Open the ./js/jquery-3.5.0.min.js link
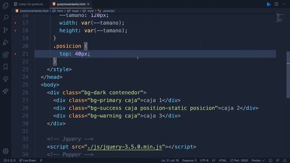This screenshot has height=163, width=290. tap(125, 147)
